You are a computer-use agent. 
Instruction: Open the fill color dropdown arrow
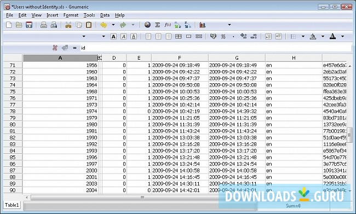click(x=323, y=36)
